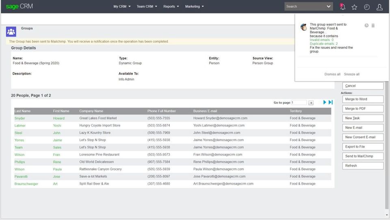This screenshot has height=220, width=390.
Task: Delete the MailChimp notification trash icon
Action: pyautogui.click(x=373, y=25)
